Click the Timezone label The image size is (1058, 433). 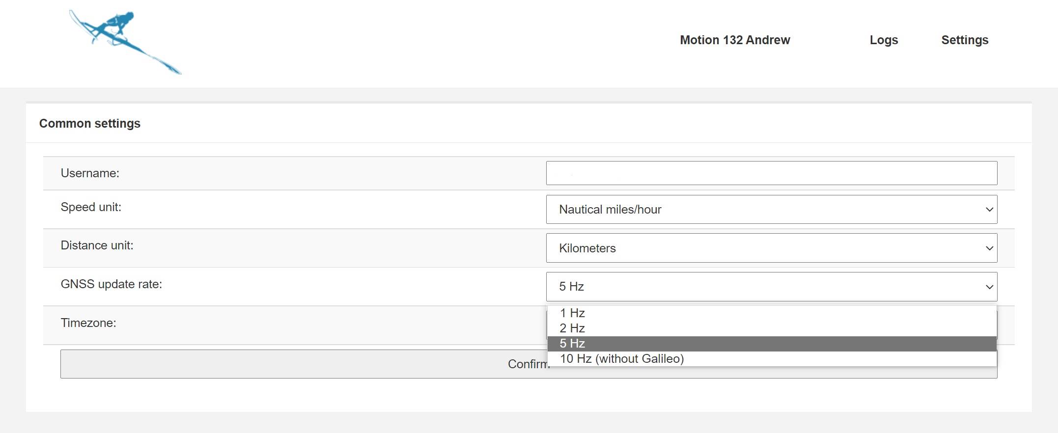coord(88,323)
